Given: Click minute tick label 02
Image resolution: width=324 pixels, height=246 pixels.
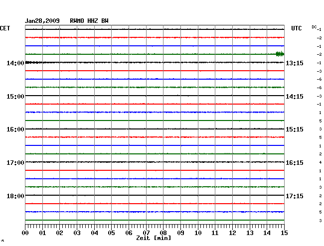Looking at the screenshot, I should coord(59,233).
